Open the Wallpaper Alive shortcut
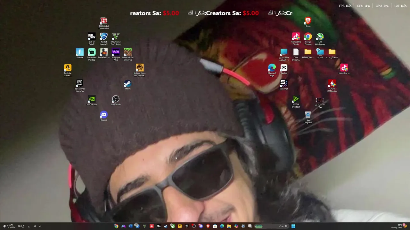 coord(116,55)
